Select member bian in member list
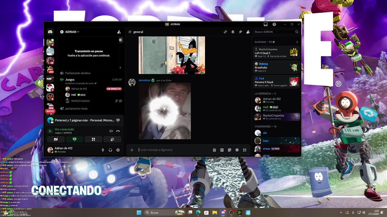Image resolution: width=387 pixels, height=217 pixels. coord(276,141)
